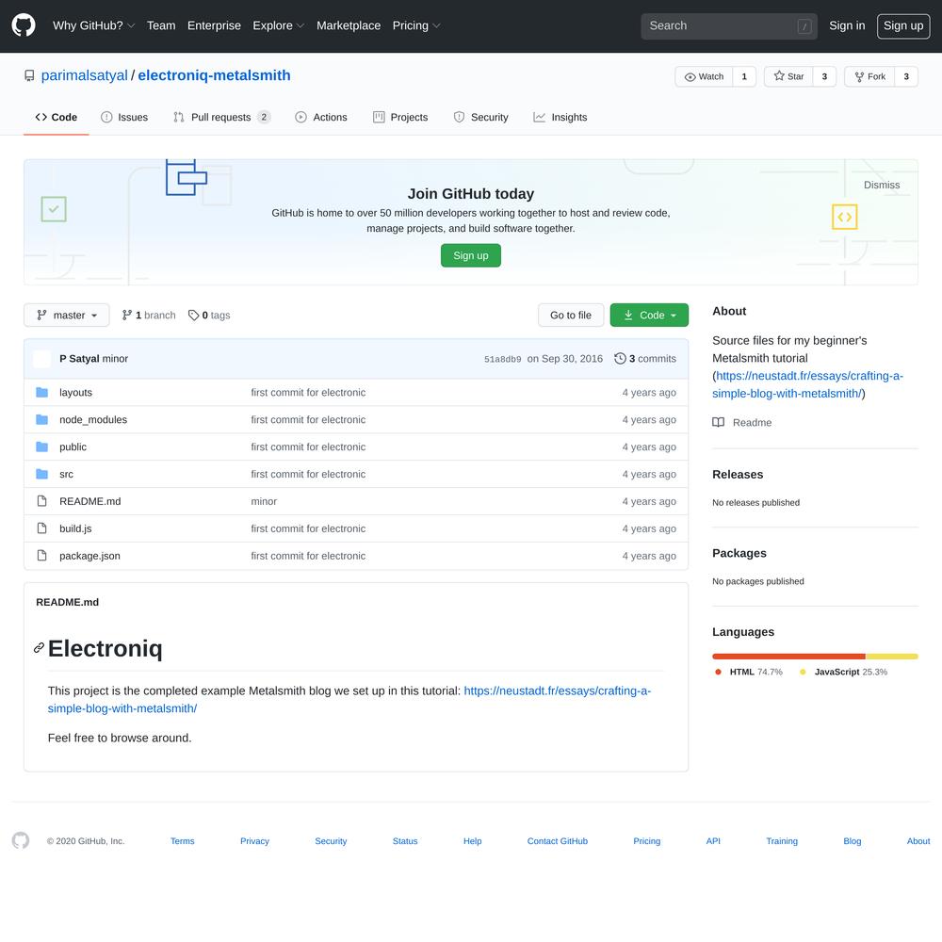Image resolution: width=942 pixels, height=942 pixels.
Task: Click the README.md file icon in the file list
Action: point(41,501)
